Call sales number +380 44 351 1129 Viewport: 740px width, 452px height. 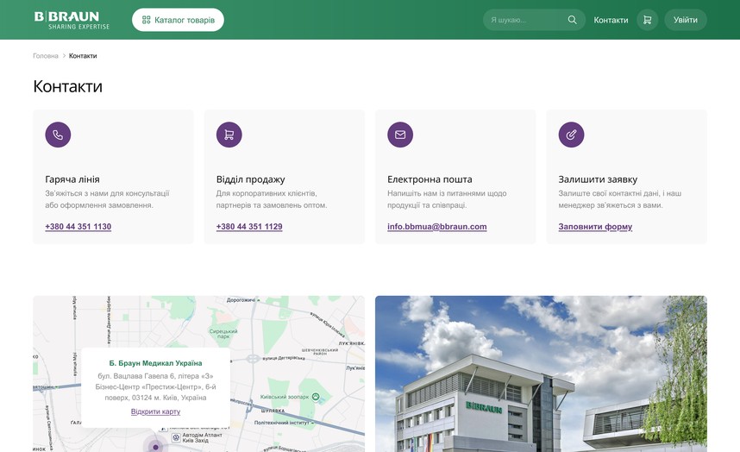point(249,227)
